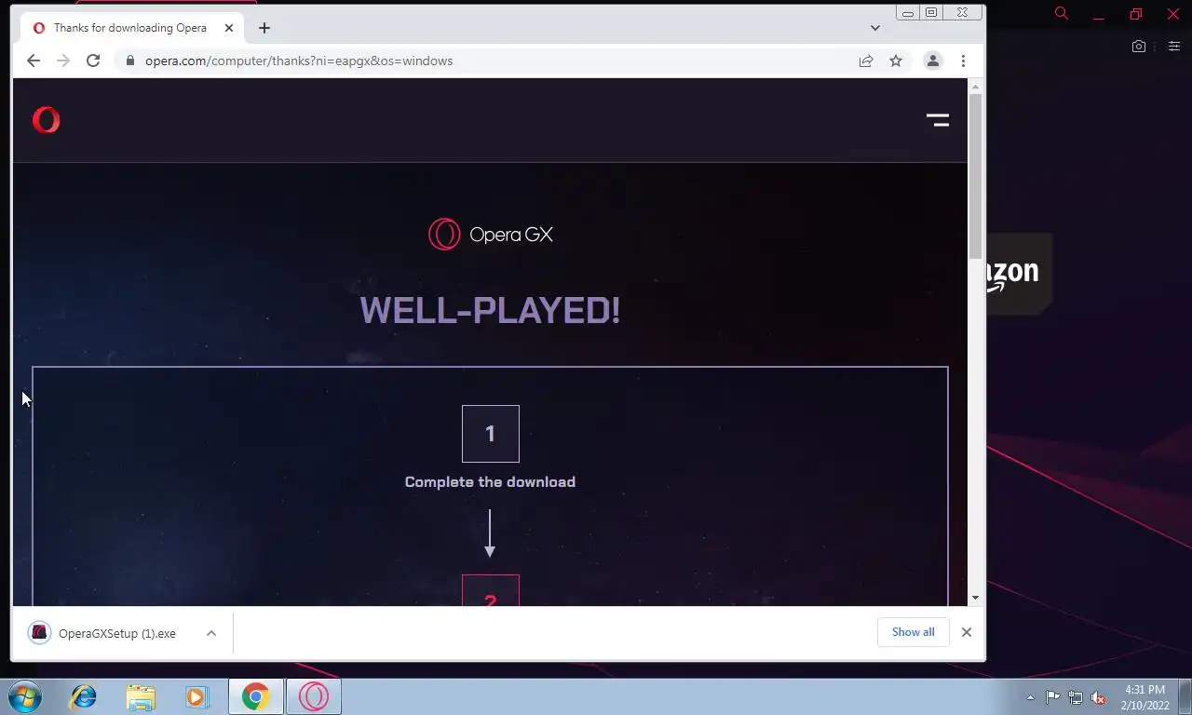Image resolution: width=1192 pixels, height=715 pixels.
Task: Click the scrollbar down arrow
Action: [x=975, y=598]
